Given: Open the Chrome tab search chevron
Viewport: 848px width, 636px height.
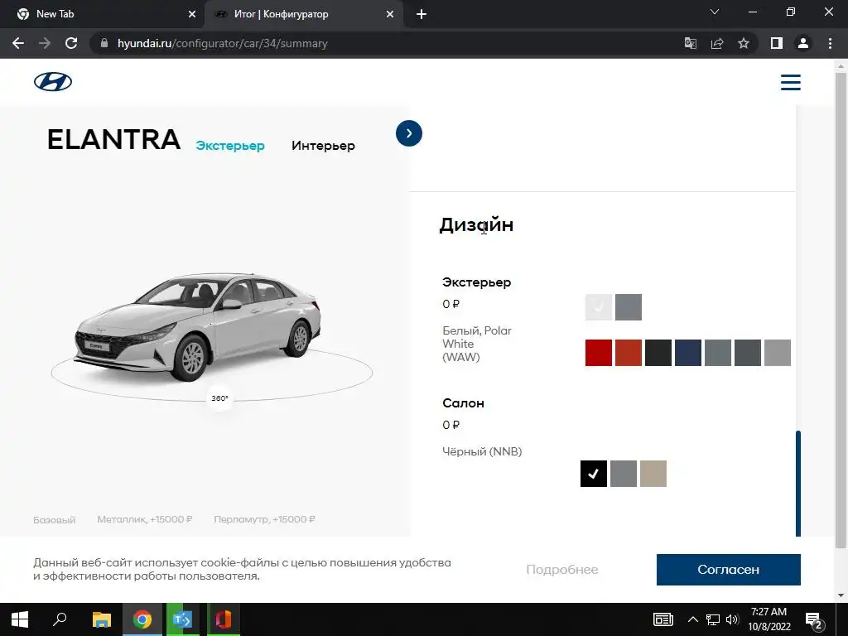Looking at the screenshot, I should [x=715, y=12].
